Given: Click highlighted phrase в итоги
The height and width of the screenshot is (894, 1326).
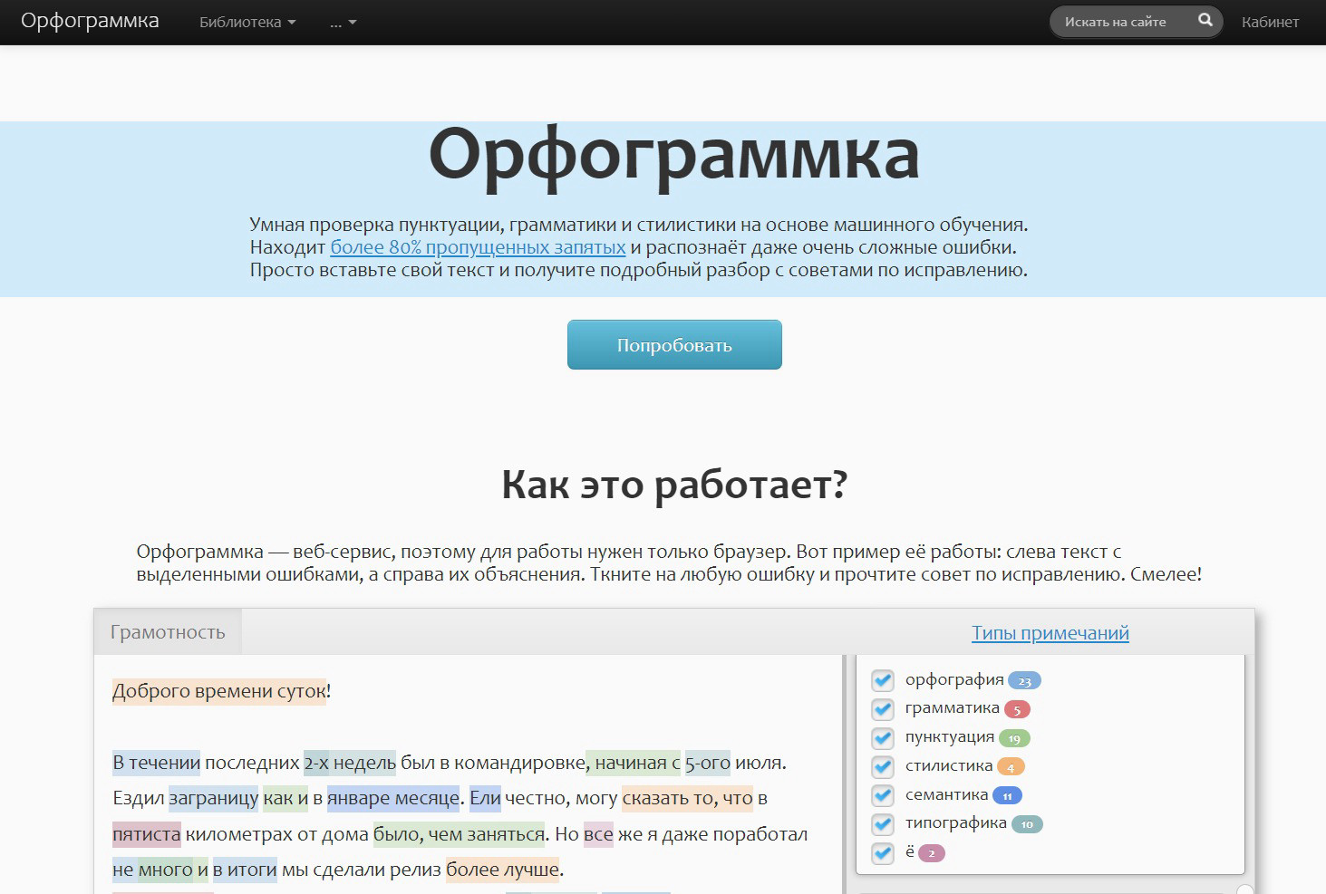Looking at the screenshot, I should (x=245, y=870).
